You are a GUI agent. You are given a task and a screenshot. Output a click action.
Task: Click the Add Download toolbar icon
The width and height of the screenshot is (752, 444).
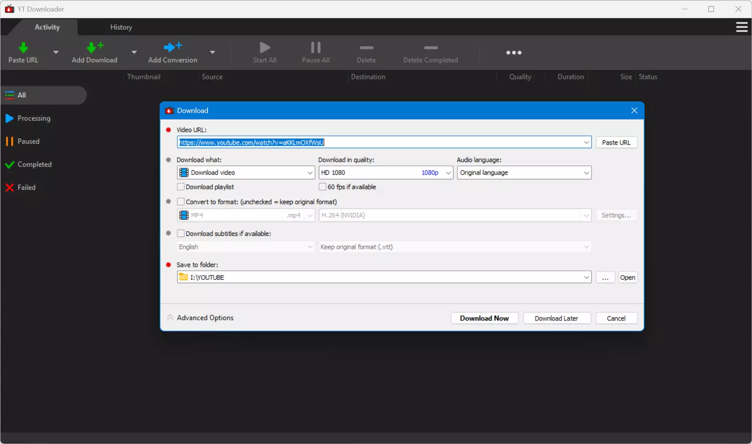[95, 47]
